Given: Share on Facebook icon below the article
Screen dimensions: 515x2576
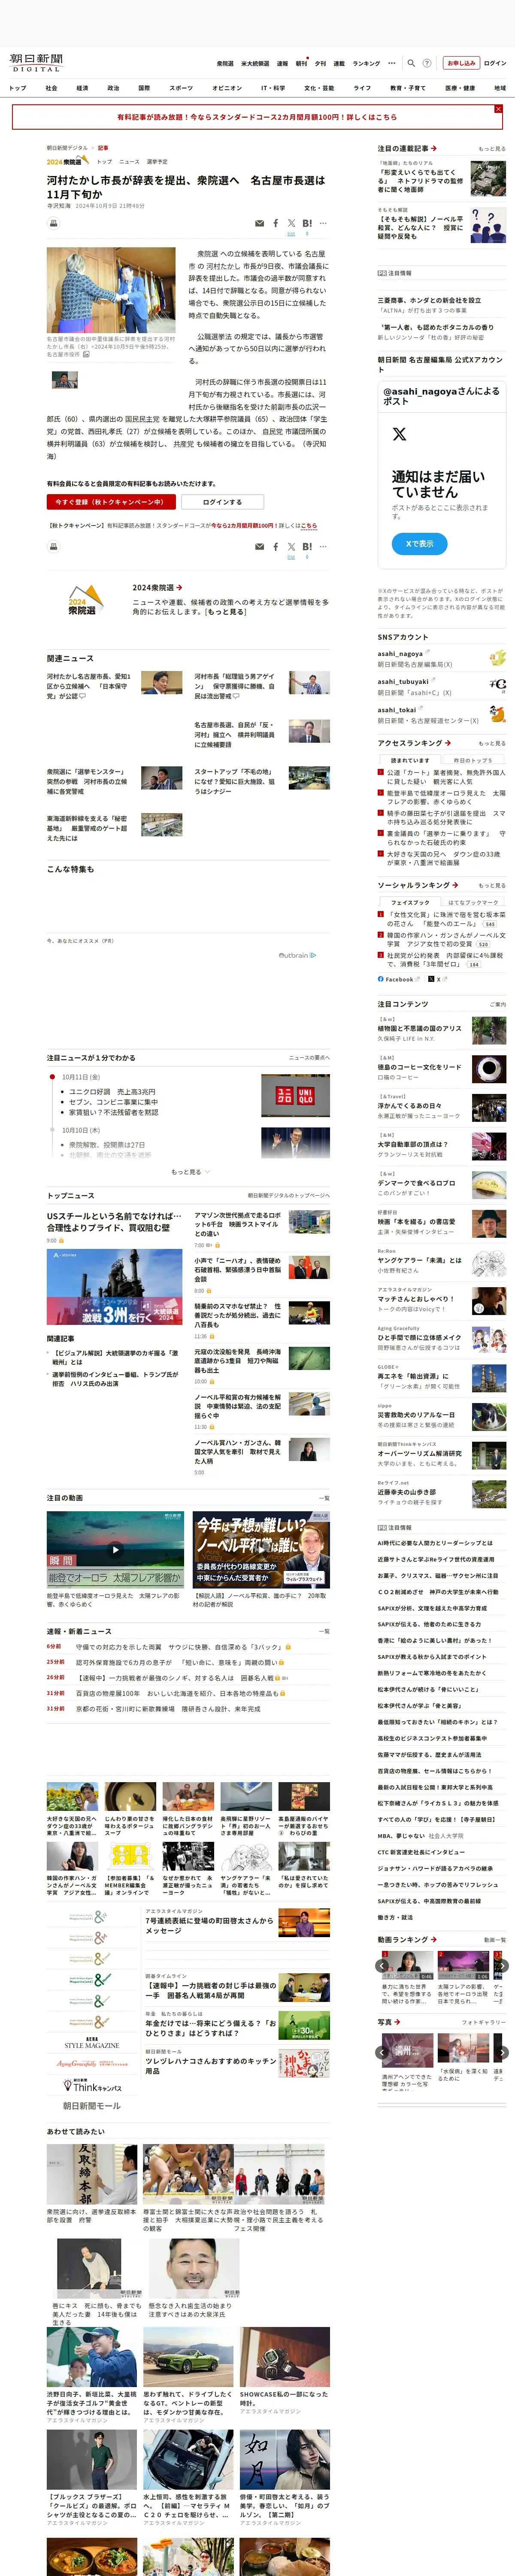Looking at the screenshot, I should click(x=276, y=547).
